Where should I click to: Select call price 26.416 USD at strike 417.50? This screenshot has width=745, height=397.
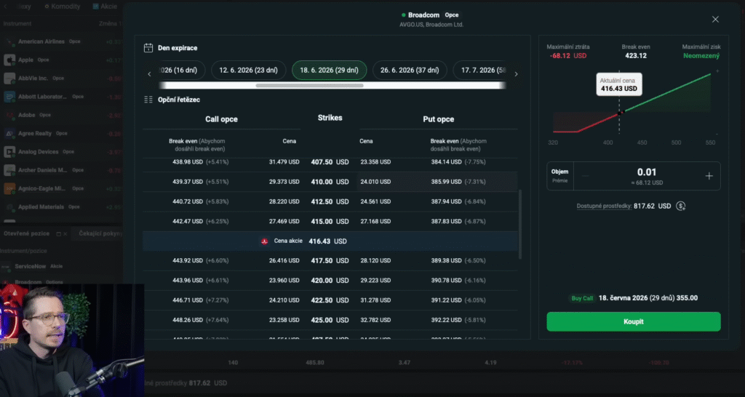(x=284, y=261)
